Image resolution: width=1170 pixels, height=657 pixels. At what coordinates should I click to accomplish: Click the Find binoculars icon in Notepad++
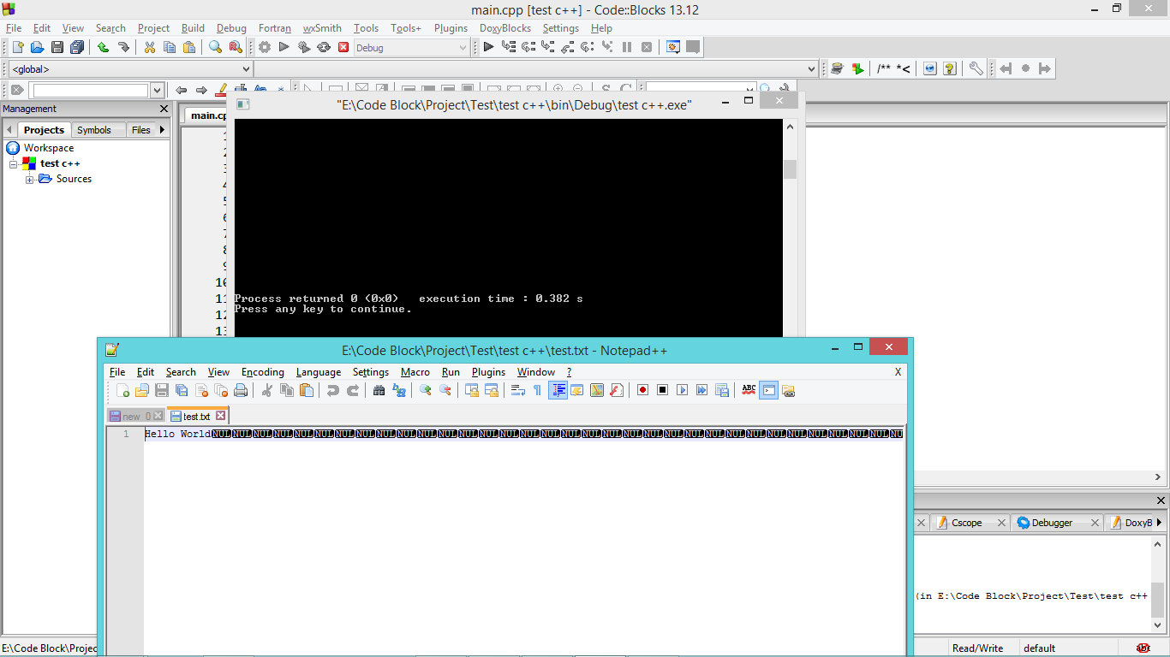379,390
